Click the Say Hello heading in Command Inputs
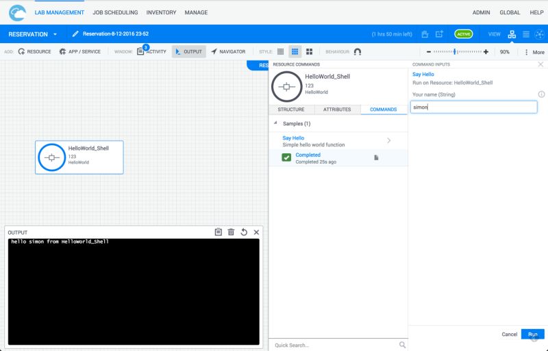Image resolution: width=548 pixels, height=351 pixels. point(423,74)
